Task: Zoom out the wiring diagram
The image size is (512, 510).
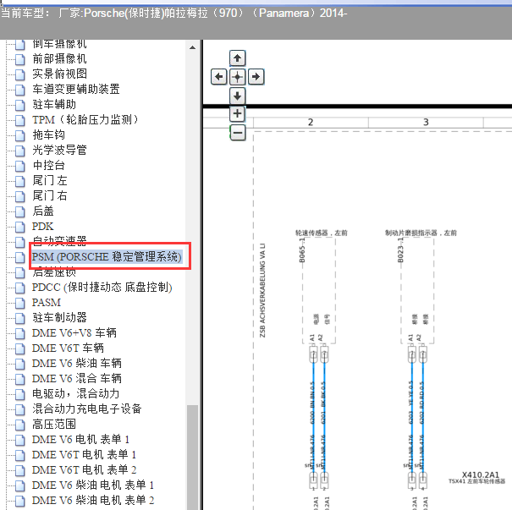Action: tap(238, 133)
